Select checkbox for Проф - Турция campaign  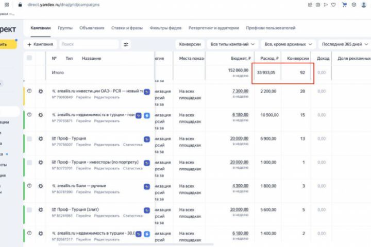pos(29,138)
